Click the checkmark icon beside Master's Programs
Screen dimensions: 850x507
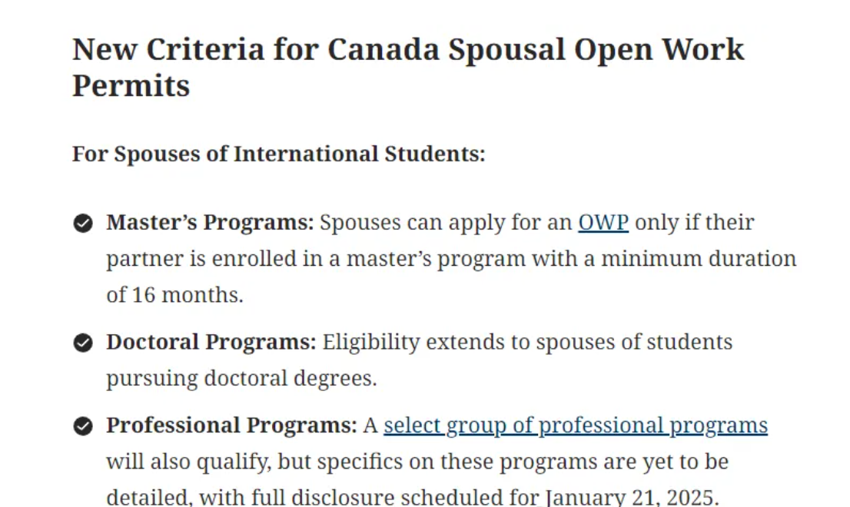pyautogui.click(x=83, y=224)
